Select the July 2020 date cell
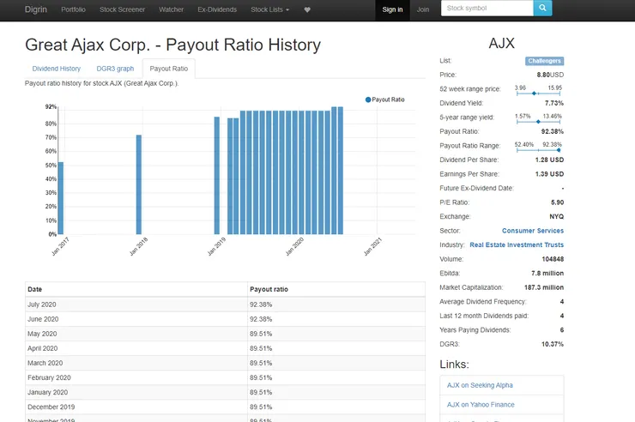The height and width of the screenshot is (422, 635). tap(136, 304)
